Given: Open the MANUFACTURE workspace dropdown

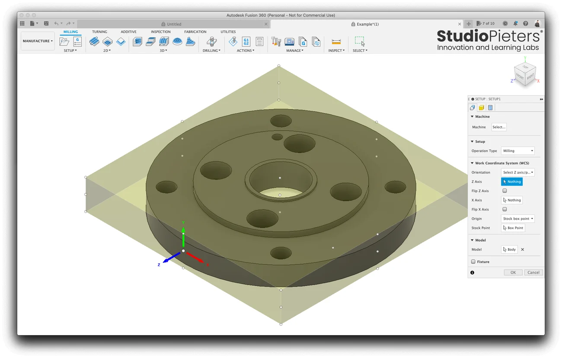Looking at the screenshot, I should 38,41.
